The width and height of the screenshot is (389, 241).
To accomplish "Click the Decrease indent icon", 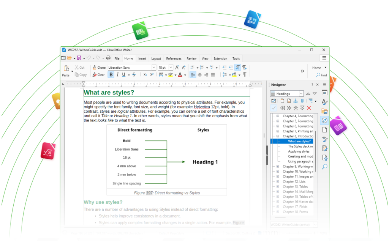I will point(231,68).
